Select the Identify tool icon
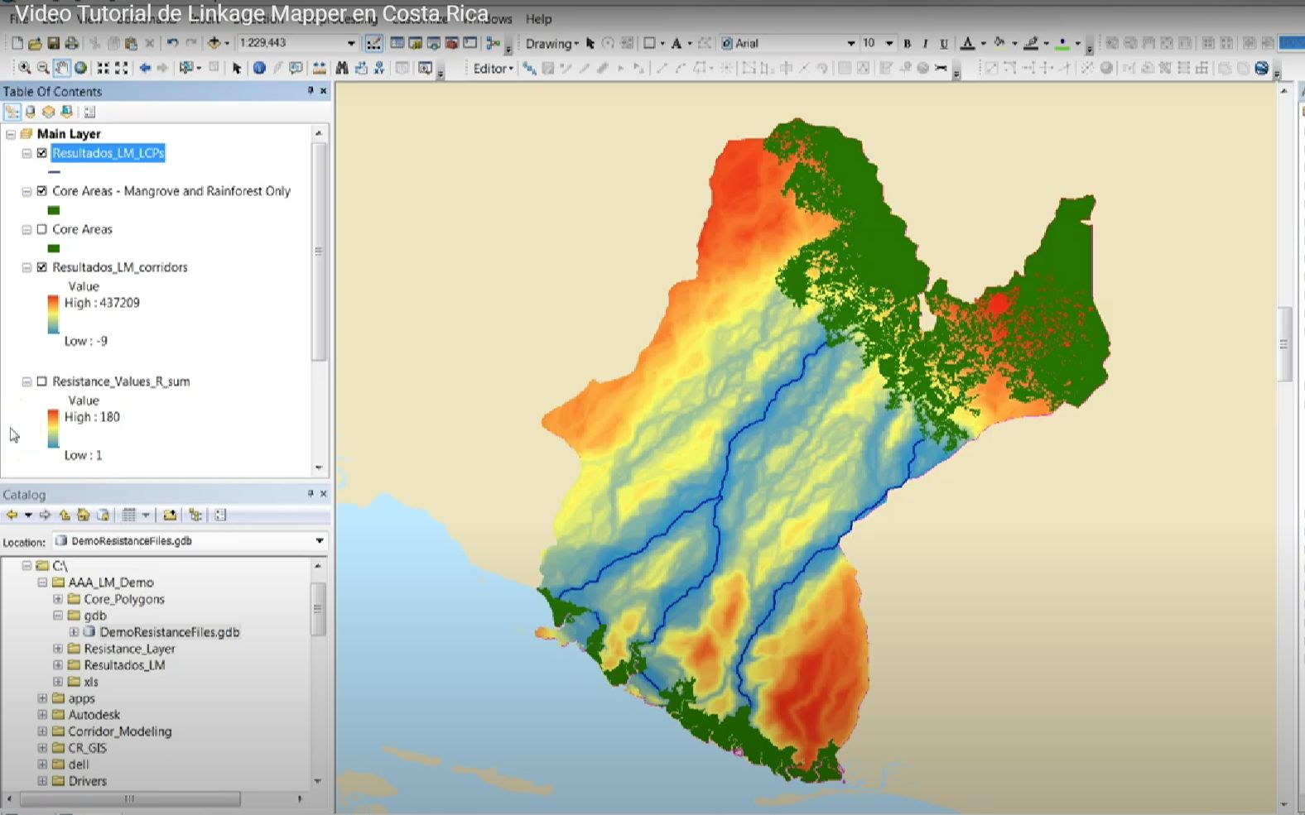The image size is (1305, 815). [259, 69]
